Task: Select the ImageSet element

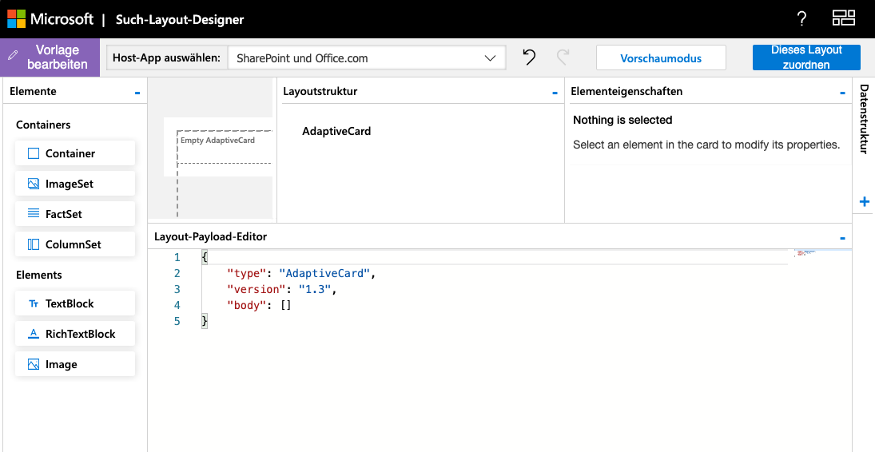Action: point(75,184)
